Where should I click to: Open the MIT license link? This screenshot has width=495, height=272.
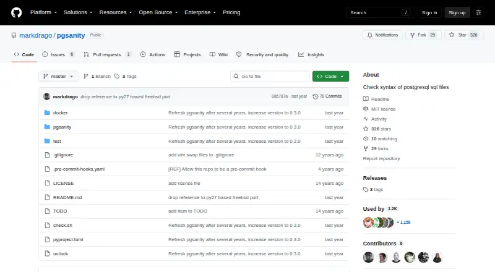pos(383,109)
